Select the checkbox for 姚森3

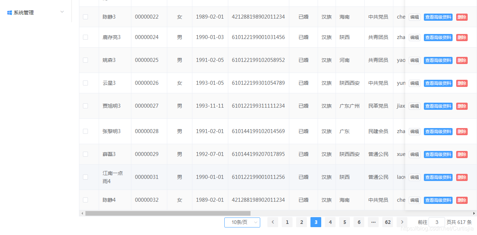(x=85, y=60)
